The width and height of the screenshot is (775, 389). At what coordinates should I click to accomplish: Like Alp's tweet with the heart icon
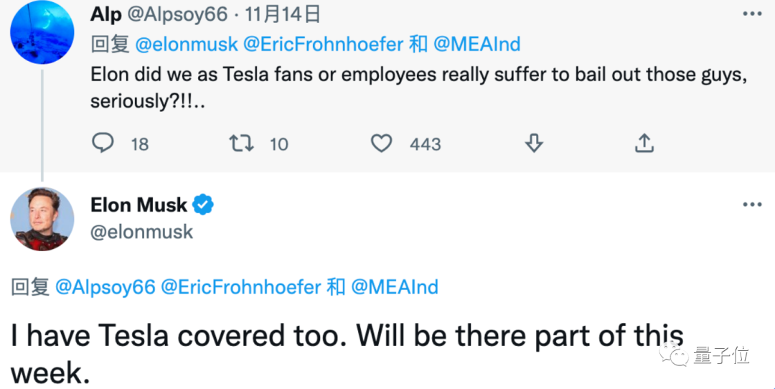tap(381, 144)
